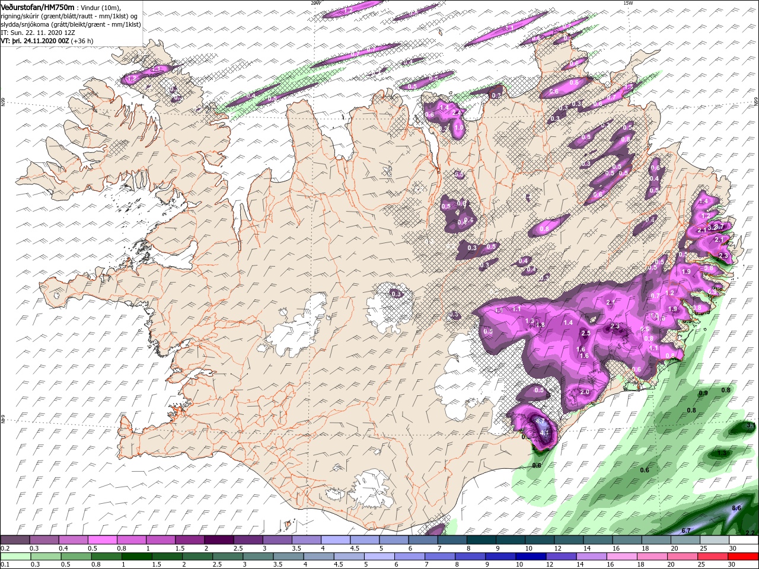Click the 'VT: þri. 24.11.2020 00Z' valid time
759x569 pixels.
[35, 41]
